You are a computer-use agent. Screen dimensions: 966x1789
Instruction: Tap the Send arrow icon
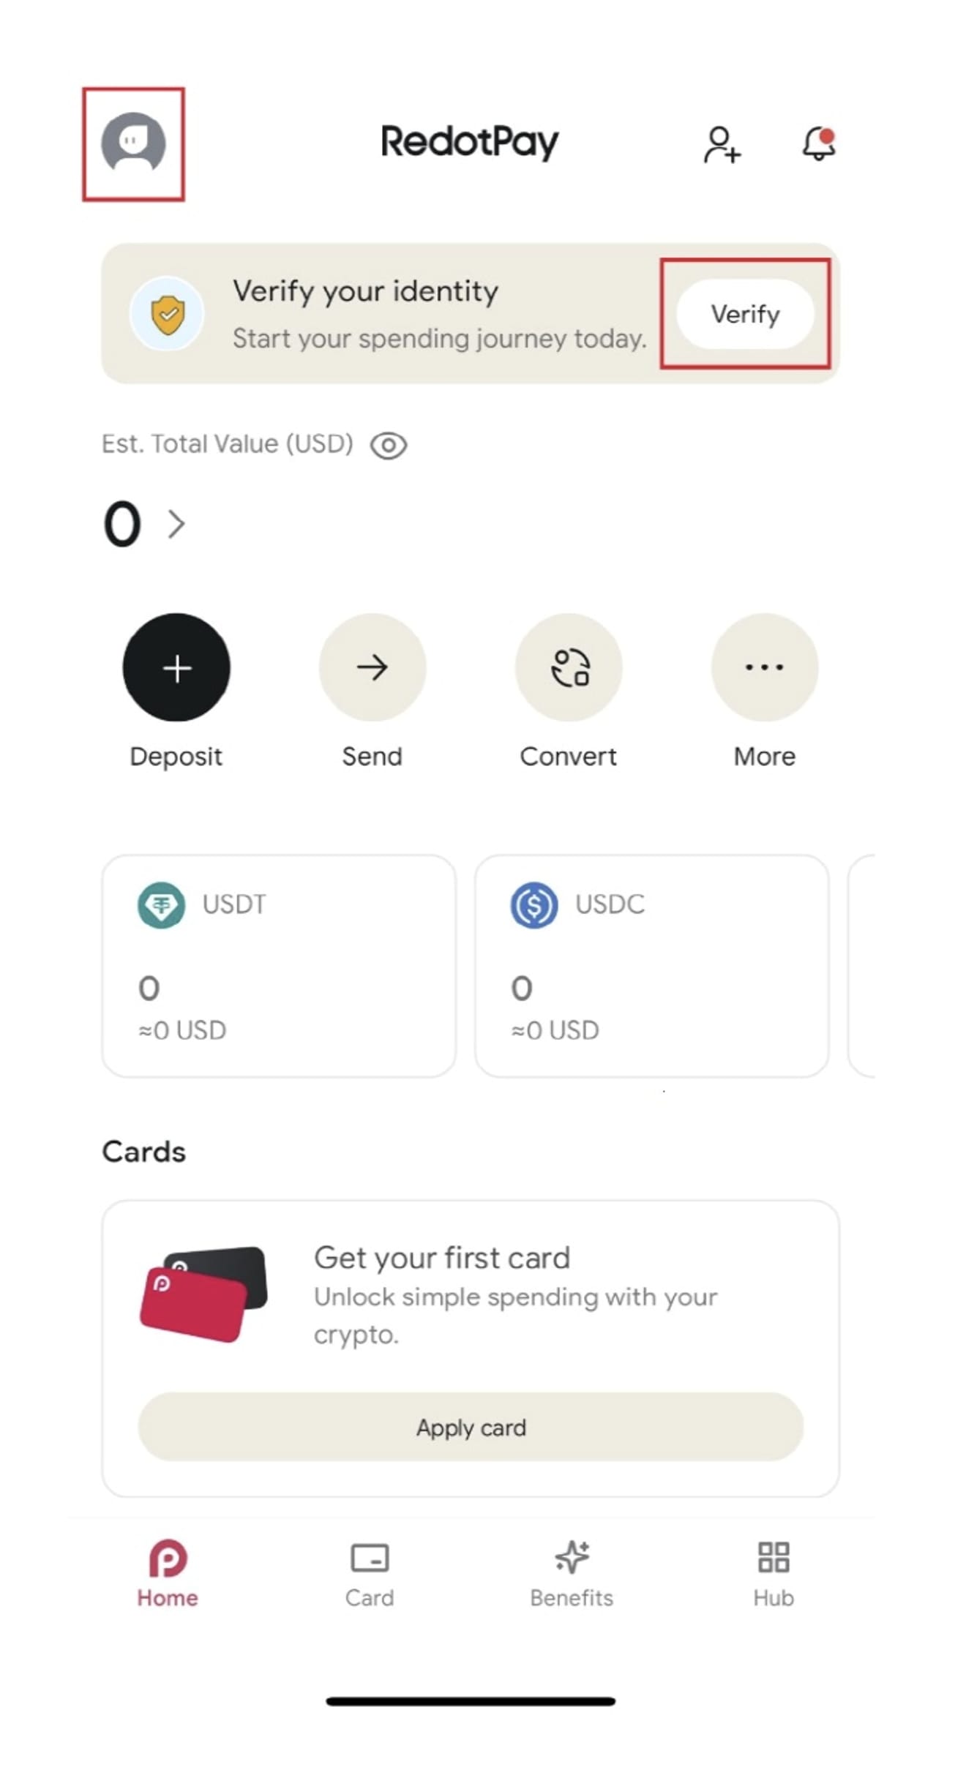pyautogui.click(x=372, y=667)
